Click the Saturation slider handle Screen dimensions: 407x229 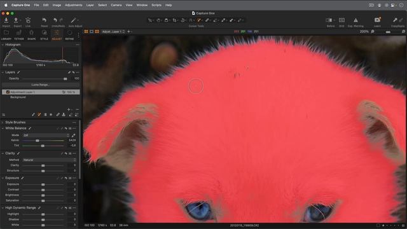(x=43, y=201)
